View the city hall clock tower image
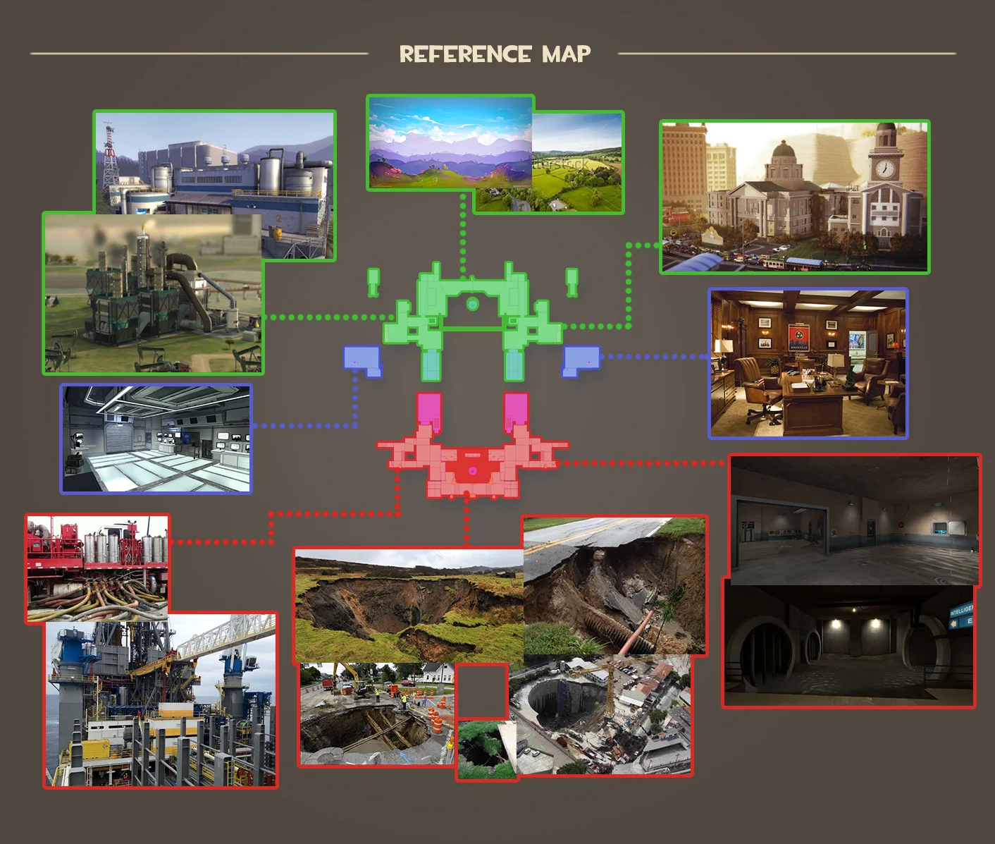Image resolution: width=995 pixels, height=844 pixels. (793, 197)
